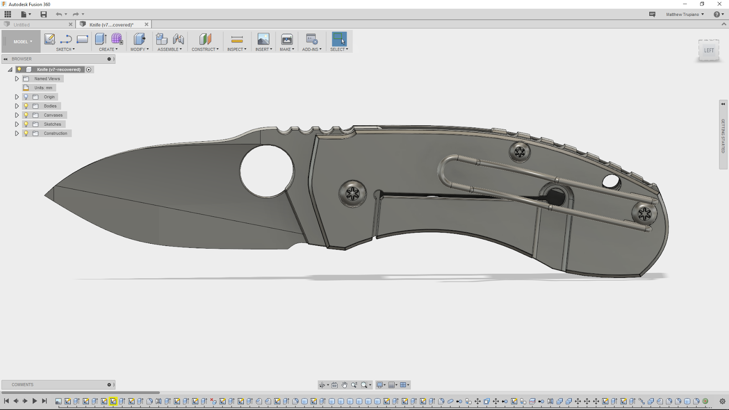Viewport: 729px width, 410px height.
Task: Toggle the Bodies folder visibility bulb
Action: click(x=26, y=106)
